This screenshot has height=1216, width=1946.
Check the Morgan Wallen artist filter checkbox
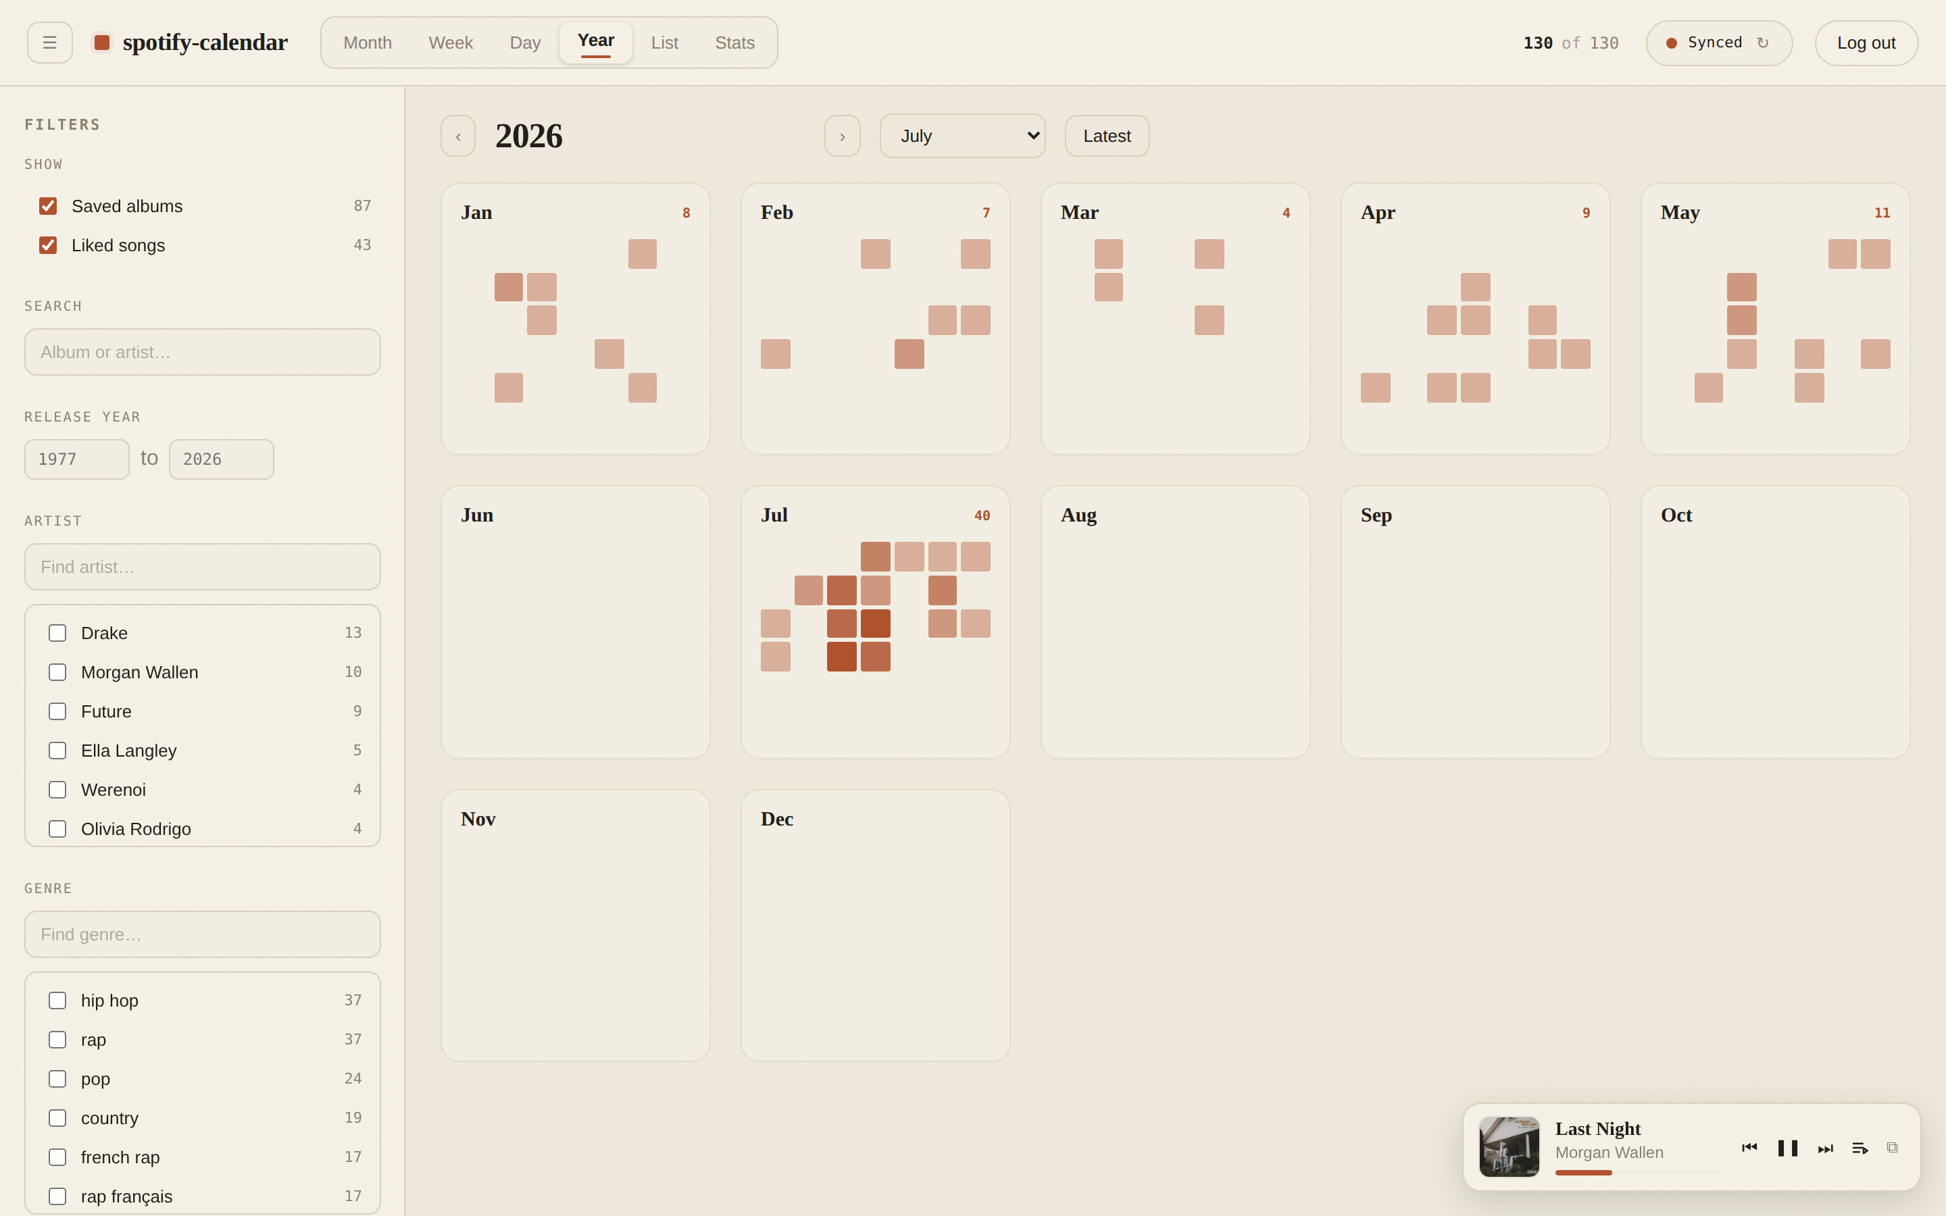57,672
